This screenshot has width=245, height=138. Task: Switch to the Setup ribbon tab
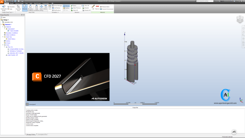tap(7, 3)
